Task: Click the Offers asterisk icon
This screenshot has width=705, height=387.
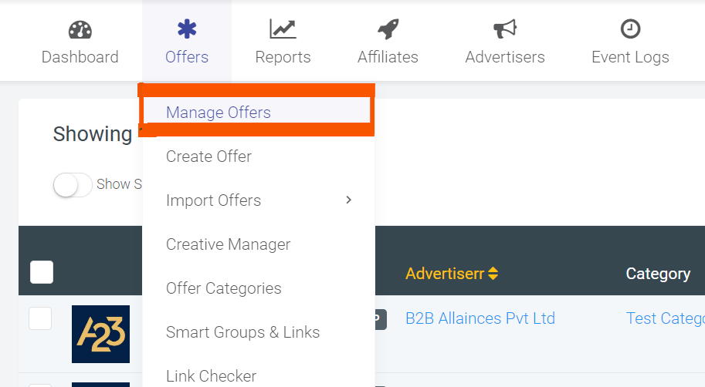Action: (187, 30)
